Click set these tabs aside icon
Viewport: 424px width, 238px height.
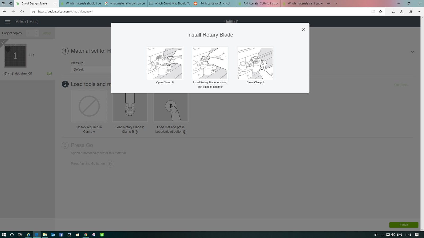tap(11, 3)
